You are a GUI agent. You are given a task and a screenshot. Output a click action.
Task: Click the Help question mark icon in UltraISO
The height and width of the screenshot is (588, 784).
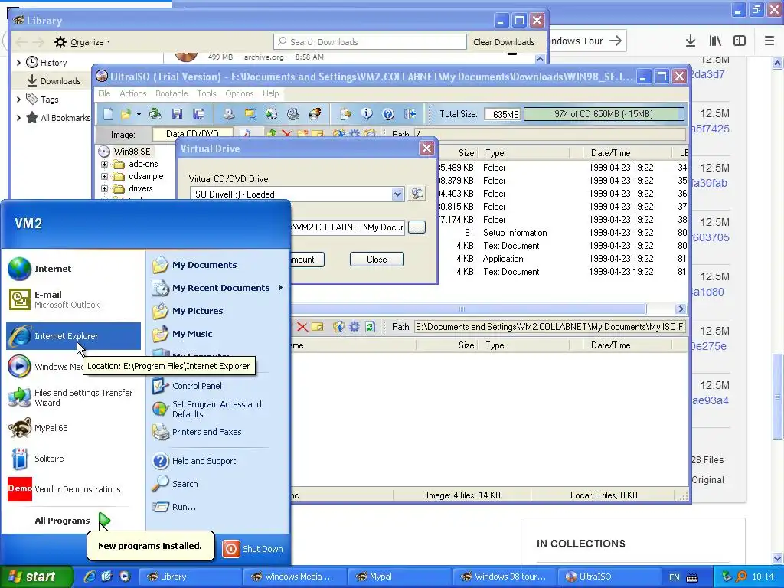(x=388, y=114)
